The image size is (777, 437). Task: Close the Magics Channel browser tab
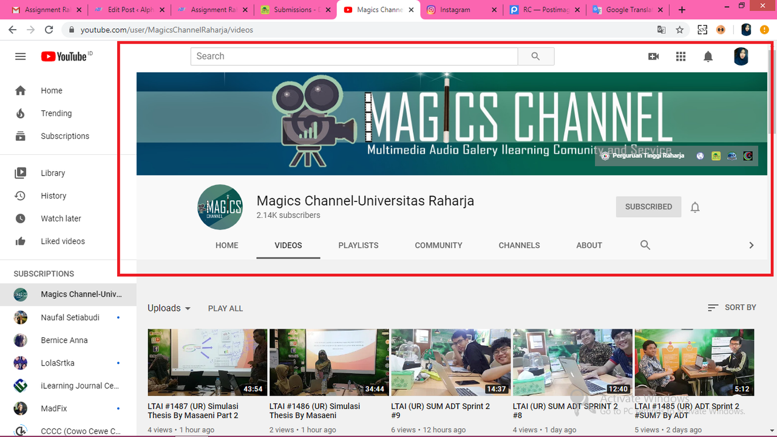411,10
